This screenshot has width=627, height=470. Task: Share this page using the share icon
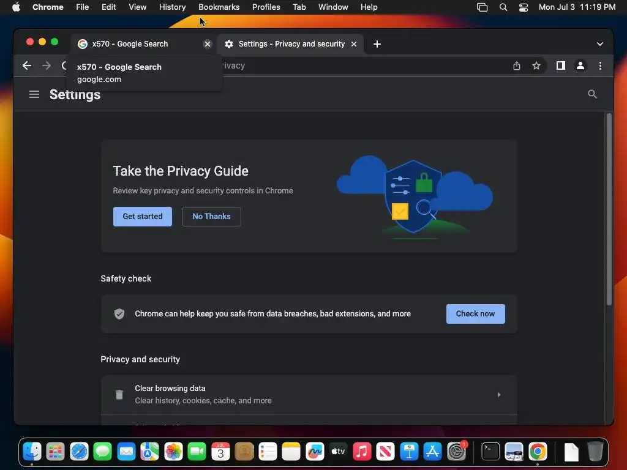pos(517,65)
